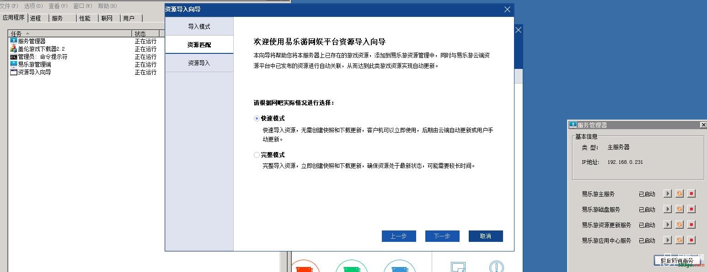The width and height of the screenshot is (707, 272).
Task: Start the 易乐游应用中心服务 with the play icon
Action: click(x=668, y=241)
